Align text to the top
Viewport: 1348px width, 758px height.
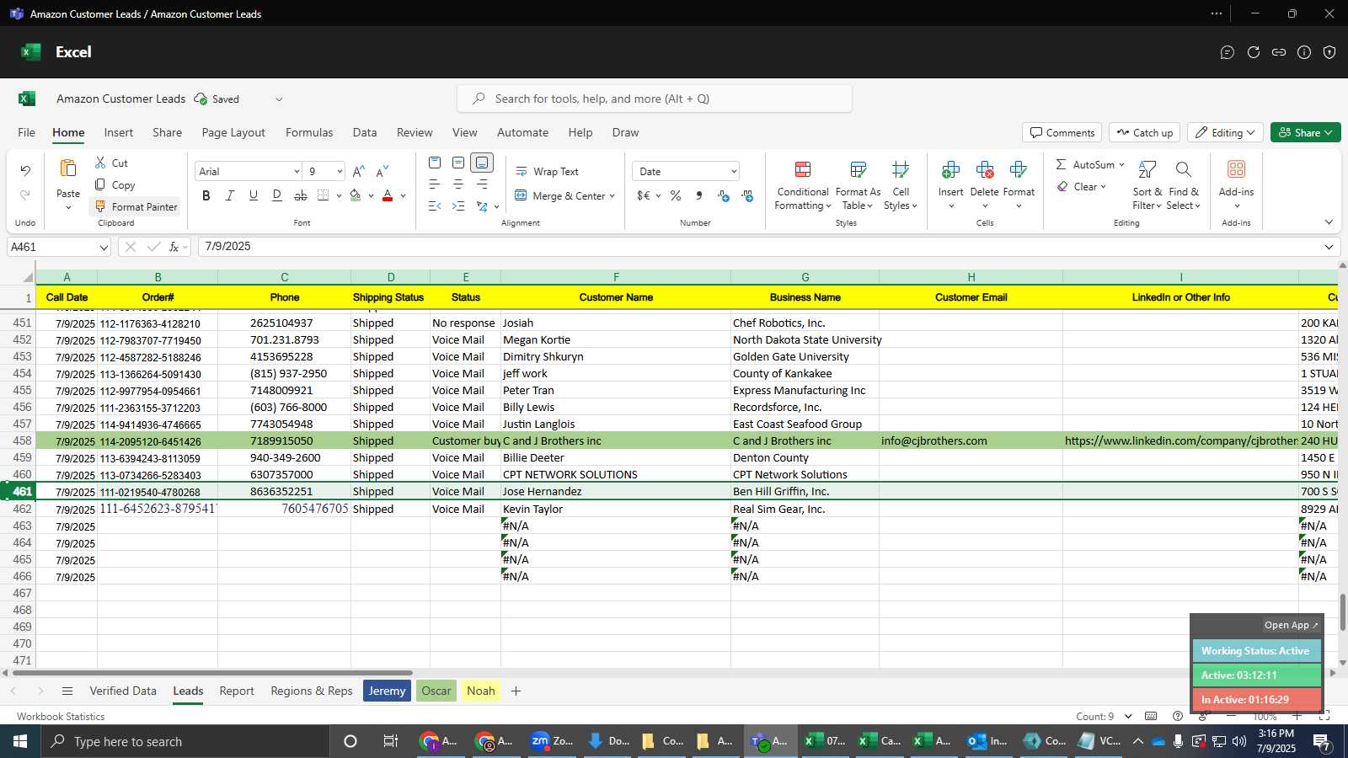[x=435, y=163]
